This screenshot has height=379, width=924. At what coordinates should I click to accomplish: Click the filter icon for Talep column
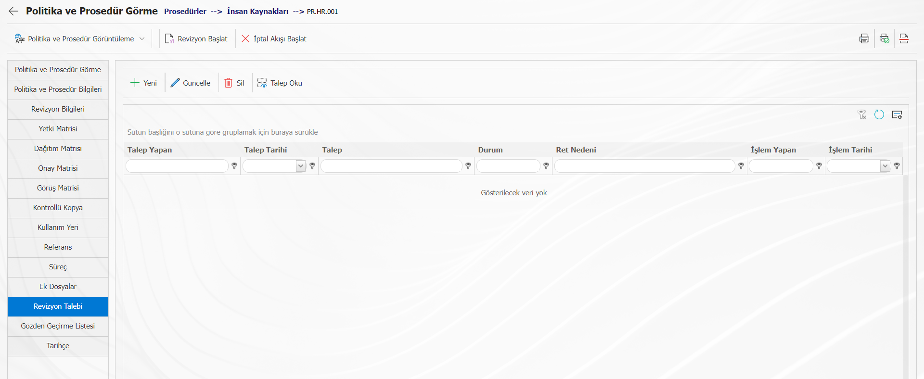point(468,166)
